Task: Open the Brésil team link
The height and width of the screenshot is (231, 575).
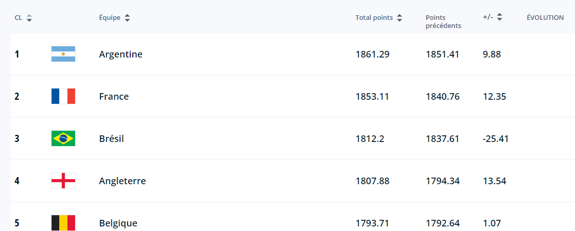Action: click(111, 139)
